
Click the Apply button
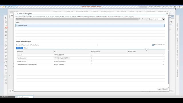[160, 89]
